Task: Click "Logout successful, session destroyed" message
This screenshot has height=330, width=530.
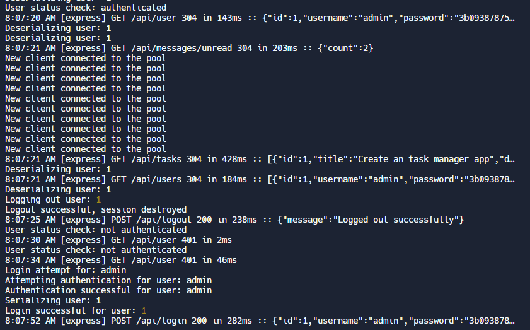Action: point(96,209)
